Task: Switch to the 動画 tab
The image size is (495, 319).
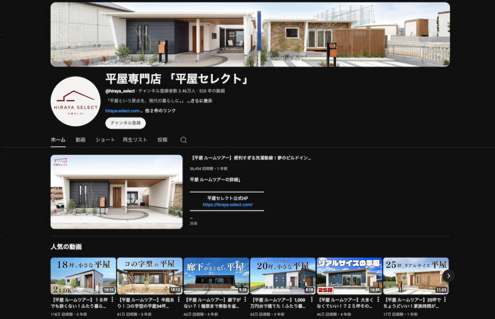Action: [80, 140]
